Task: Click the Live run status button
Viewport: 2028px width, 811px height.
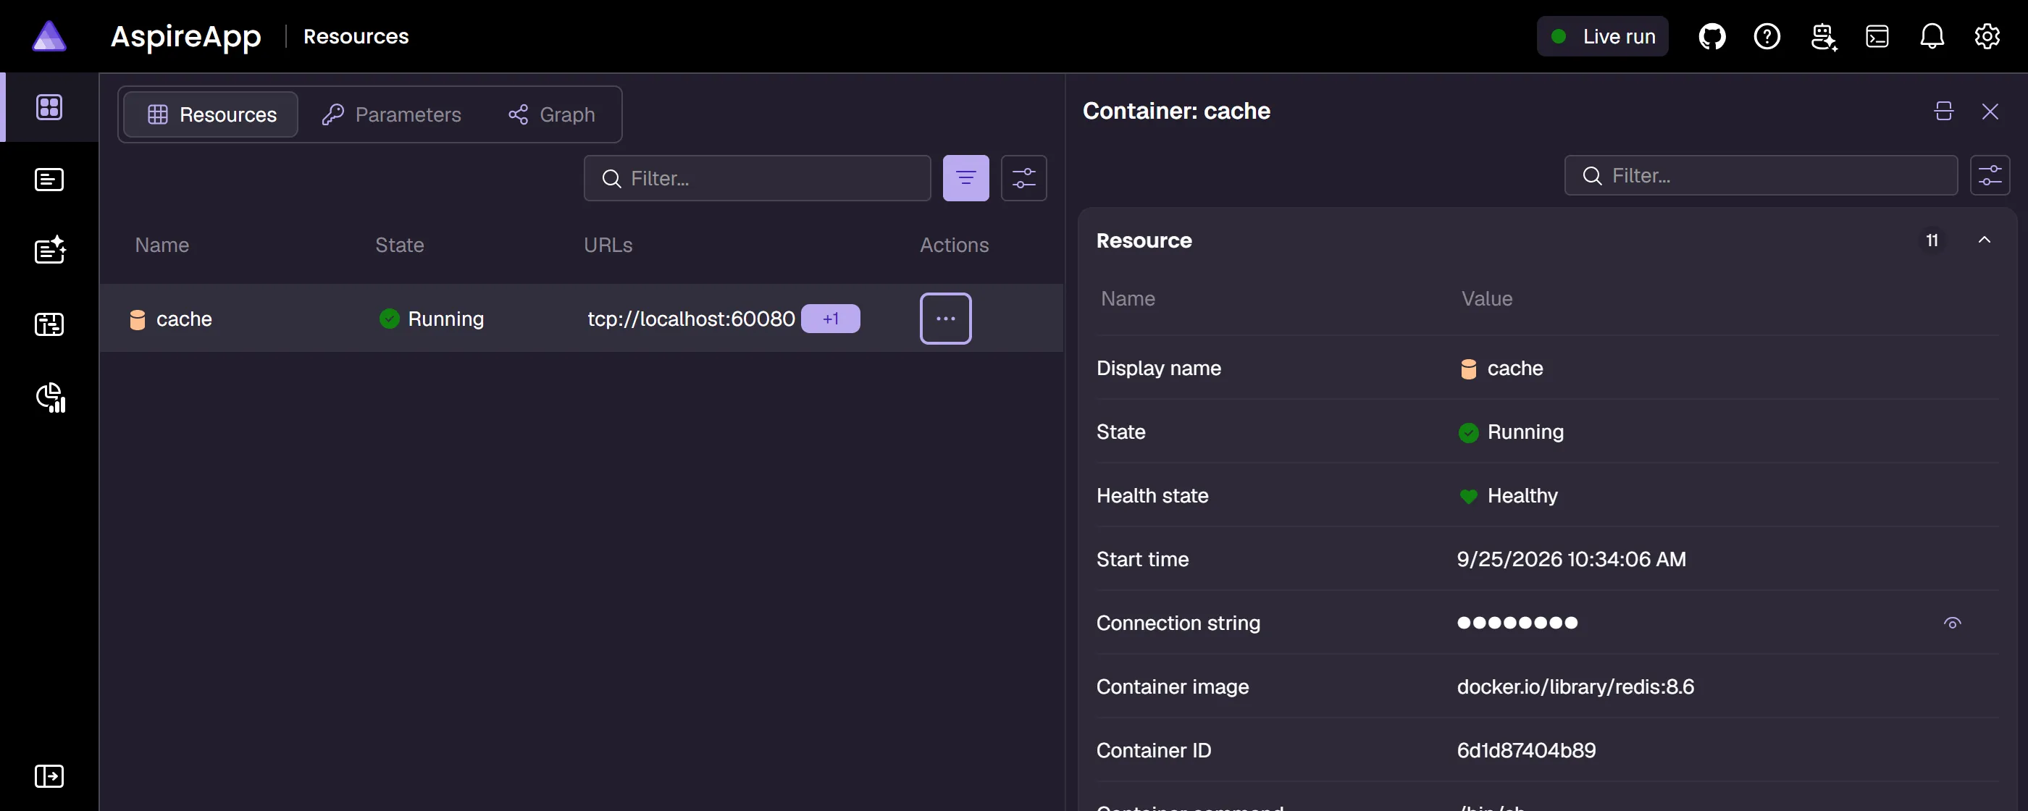Action: click(x=1602, y=36)
